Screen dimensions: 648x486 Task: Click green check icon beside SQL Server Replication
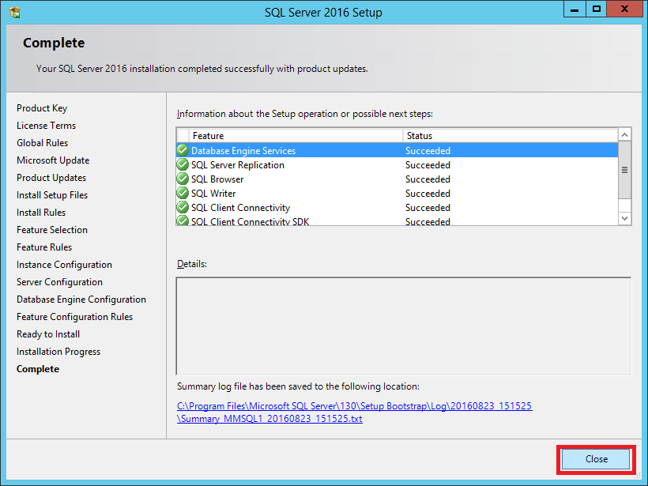[x=183, y=165]
